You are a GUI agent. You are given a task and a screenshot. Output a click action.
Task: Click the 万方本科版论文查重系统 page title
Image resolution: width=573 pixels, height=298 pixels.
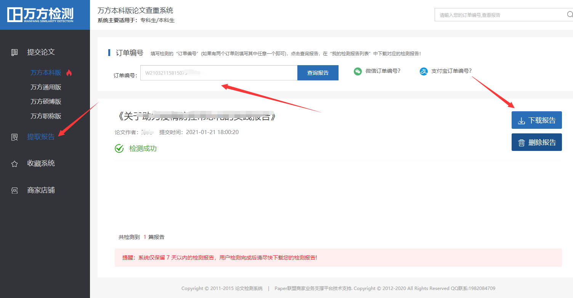click(135, 10)
